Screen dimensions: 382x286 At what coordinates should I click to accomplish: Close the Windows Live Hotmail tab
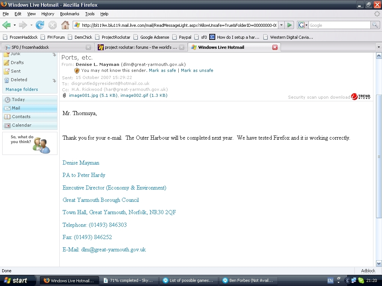click(x=275, y=47)
